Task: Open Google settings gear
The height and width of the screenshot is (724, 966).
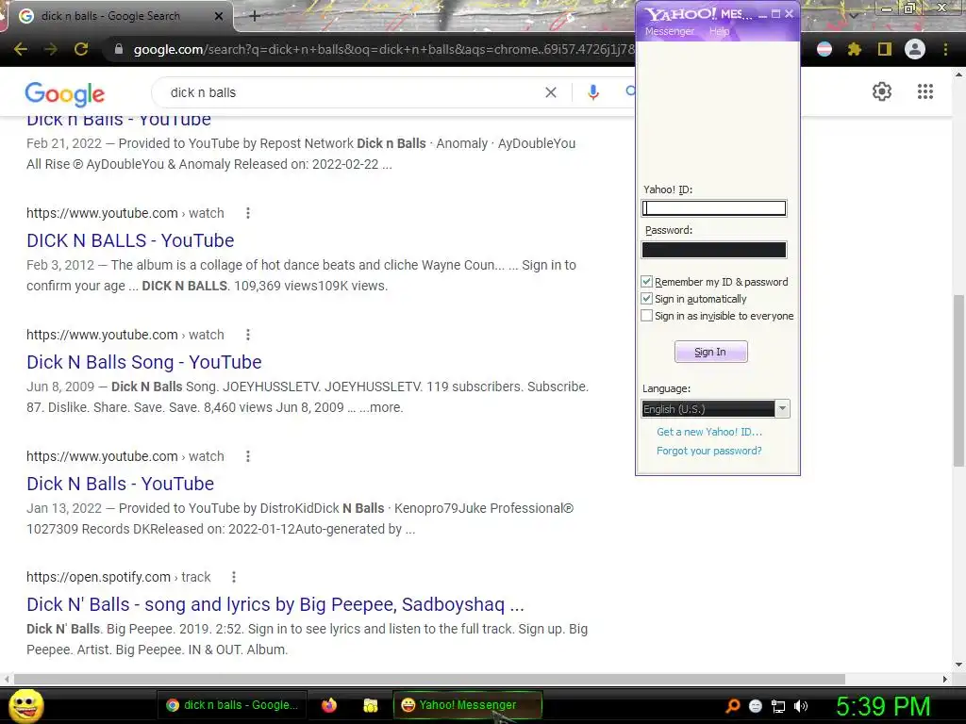Action: (882, 91)
